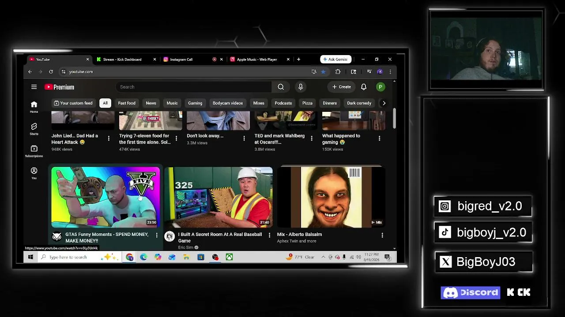Click the Chrome profile avatar in toolbar
This screenshot has height=317, width=565.
(x=380, y=72)
